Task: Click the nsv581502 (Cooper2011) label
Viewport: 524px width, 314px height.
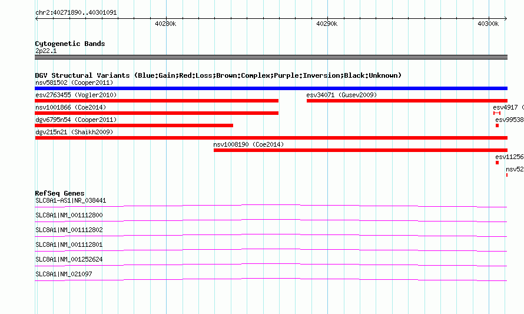Action: tap(74, 82)
